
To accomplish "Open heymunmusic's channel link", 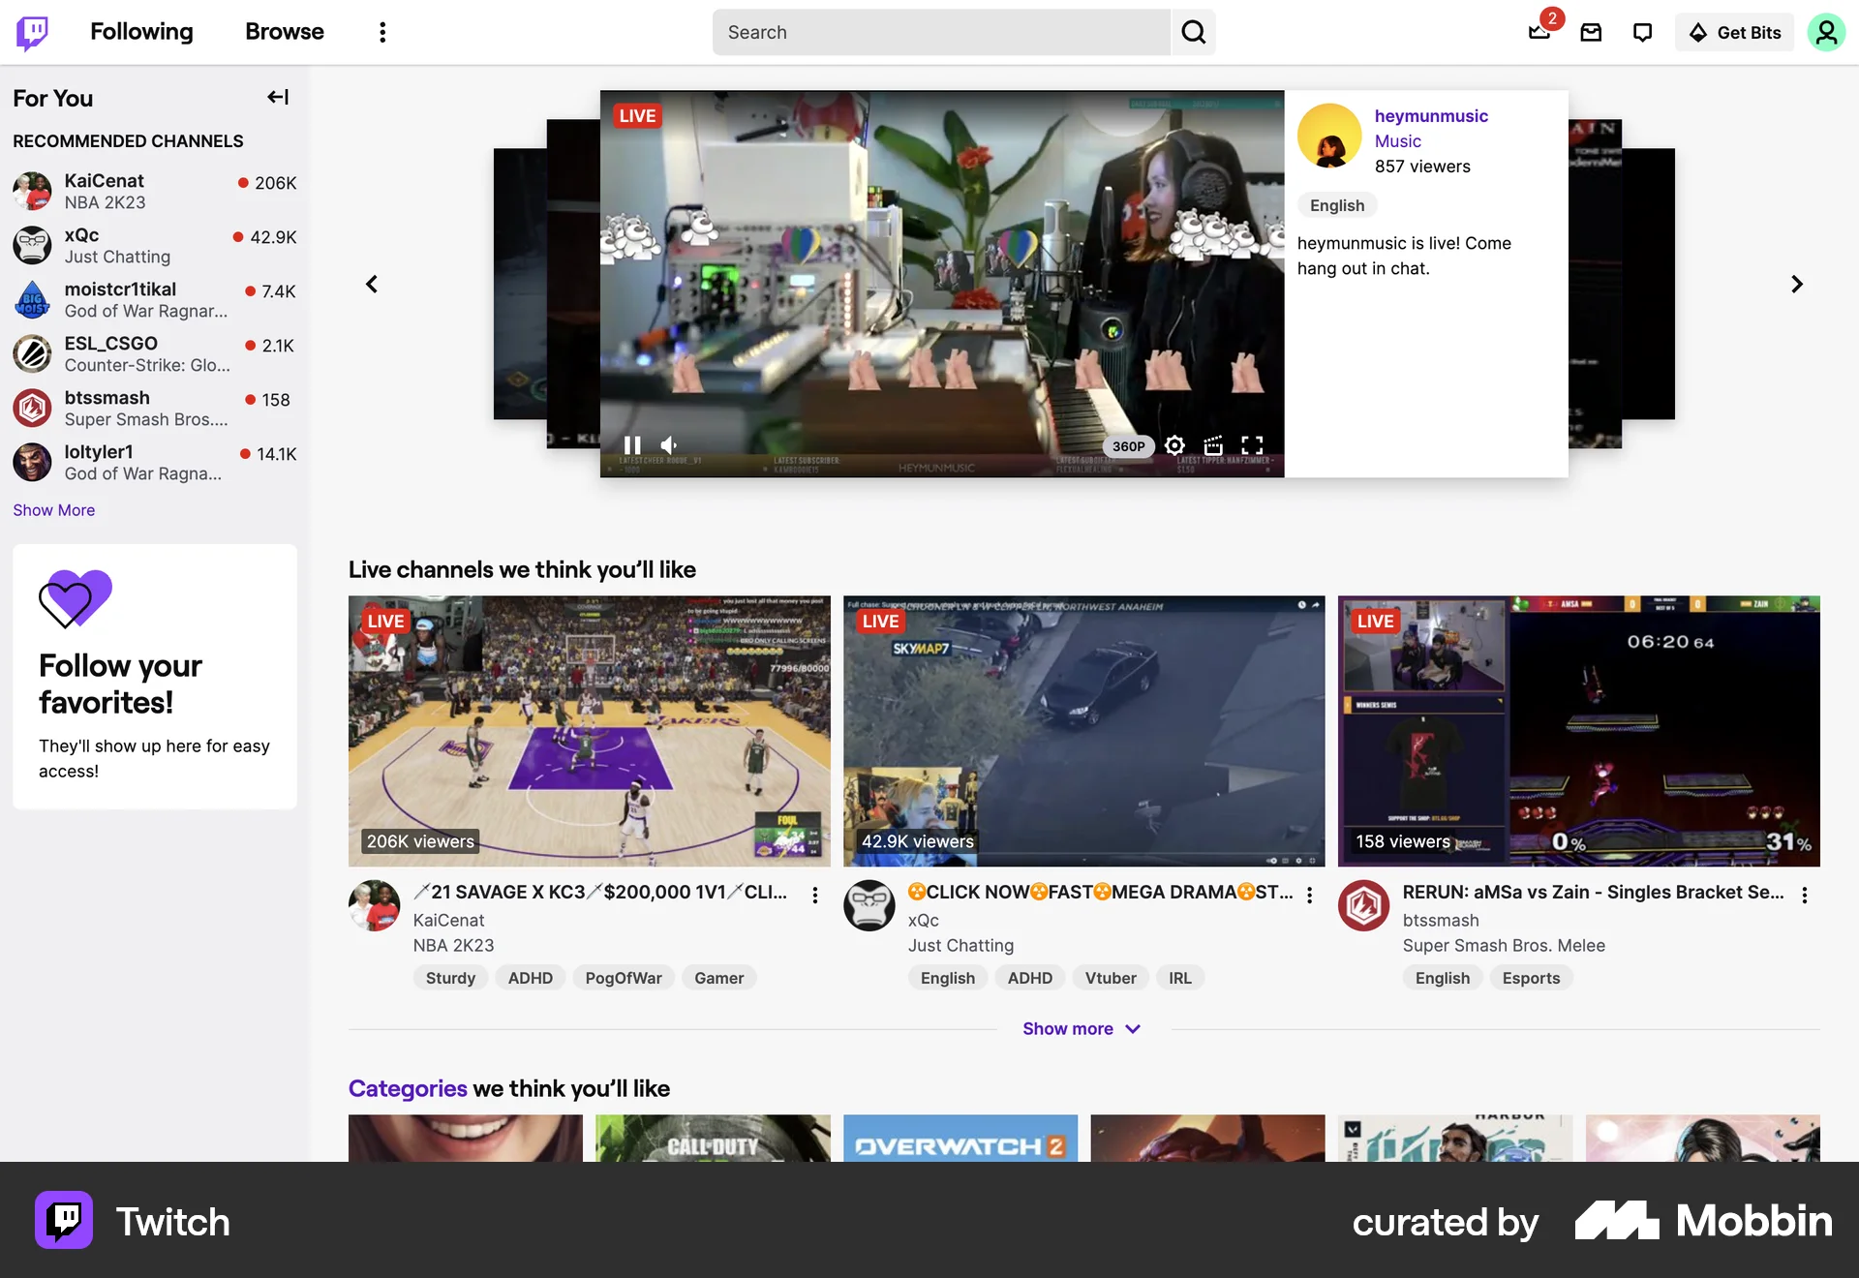I will [x=1431, y=116].
